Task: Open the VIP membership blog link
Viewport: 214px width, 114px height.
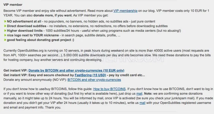Action: 125,11
